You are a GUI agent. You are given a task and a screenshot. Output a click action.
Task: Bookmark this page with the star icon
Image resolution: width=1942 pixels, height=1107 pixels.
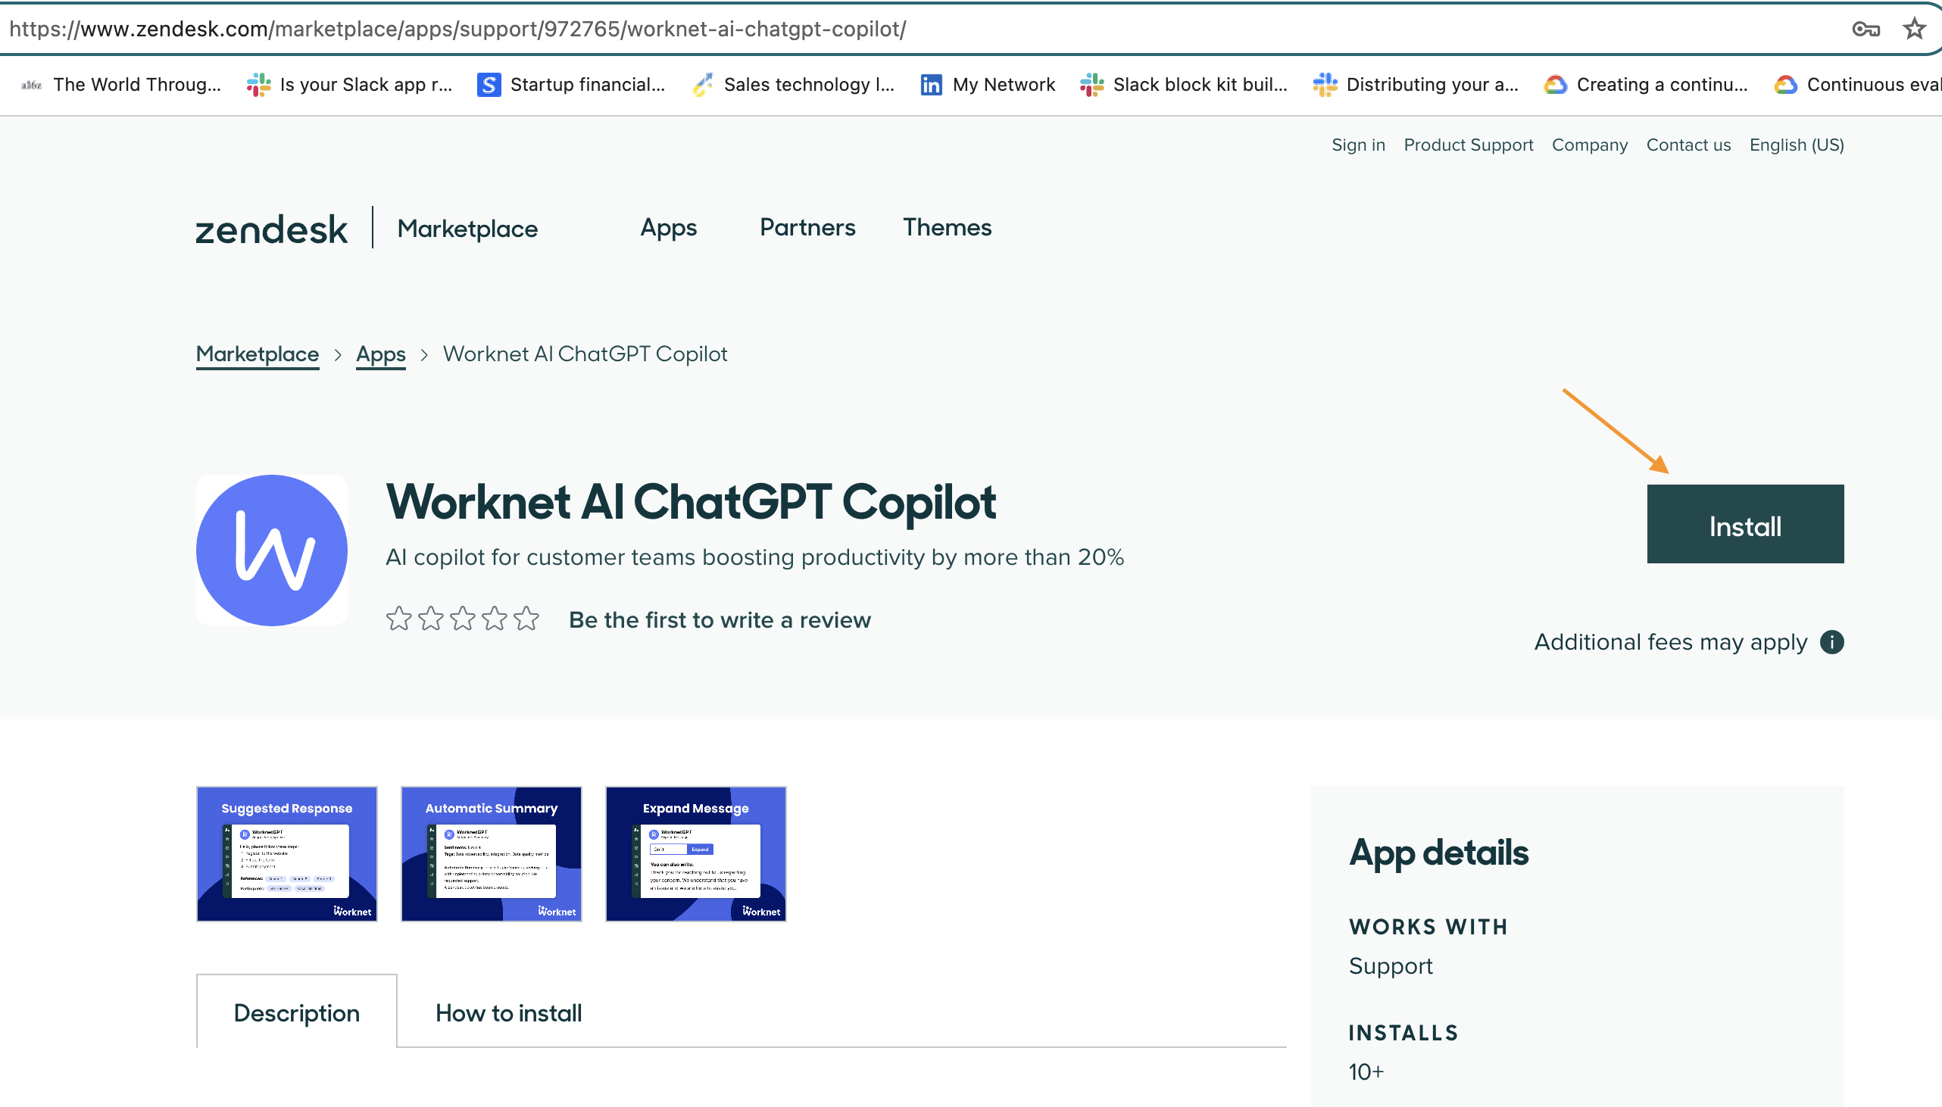[x=1914, y=30]
